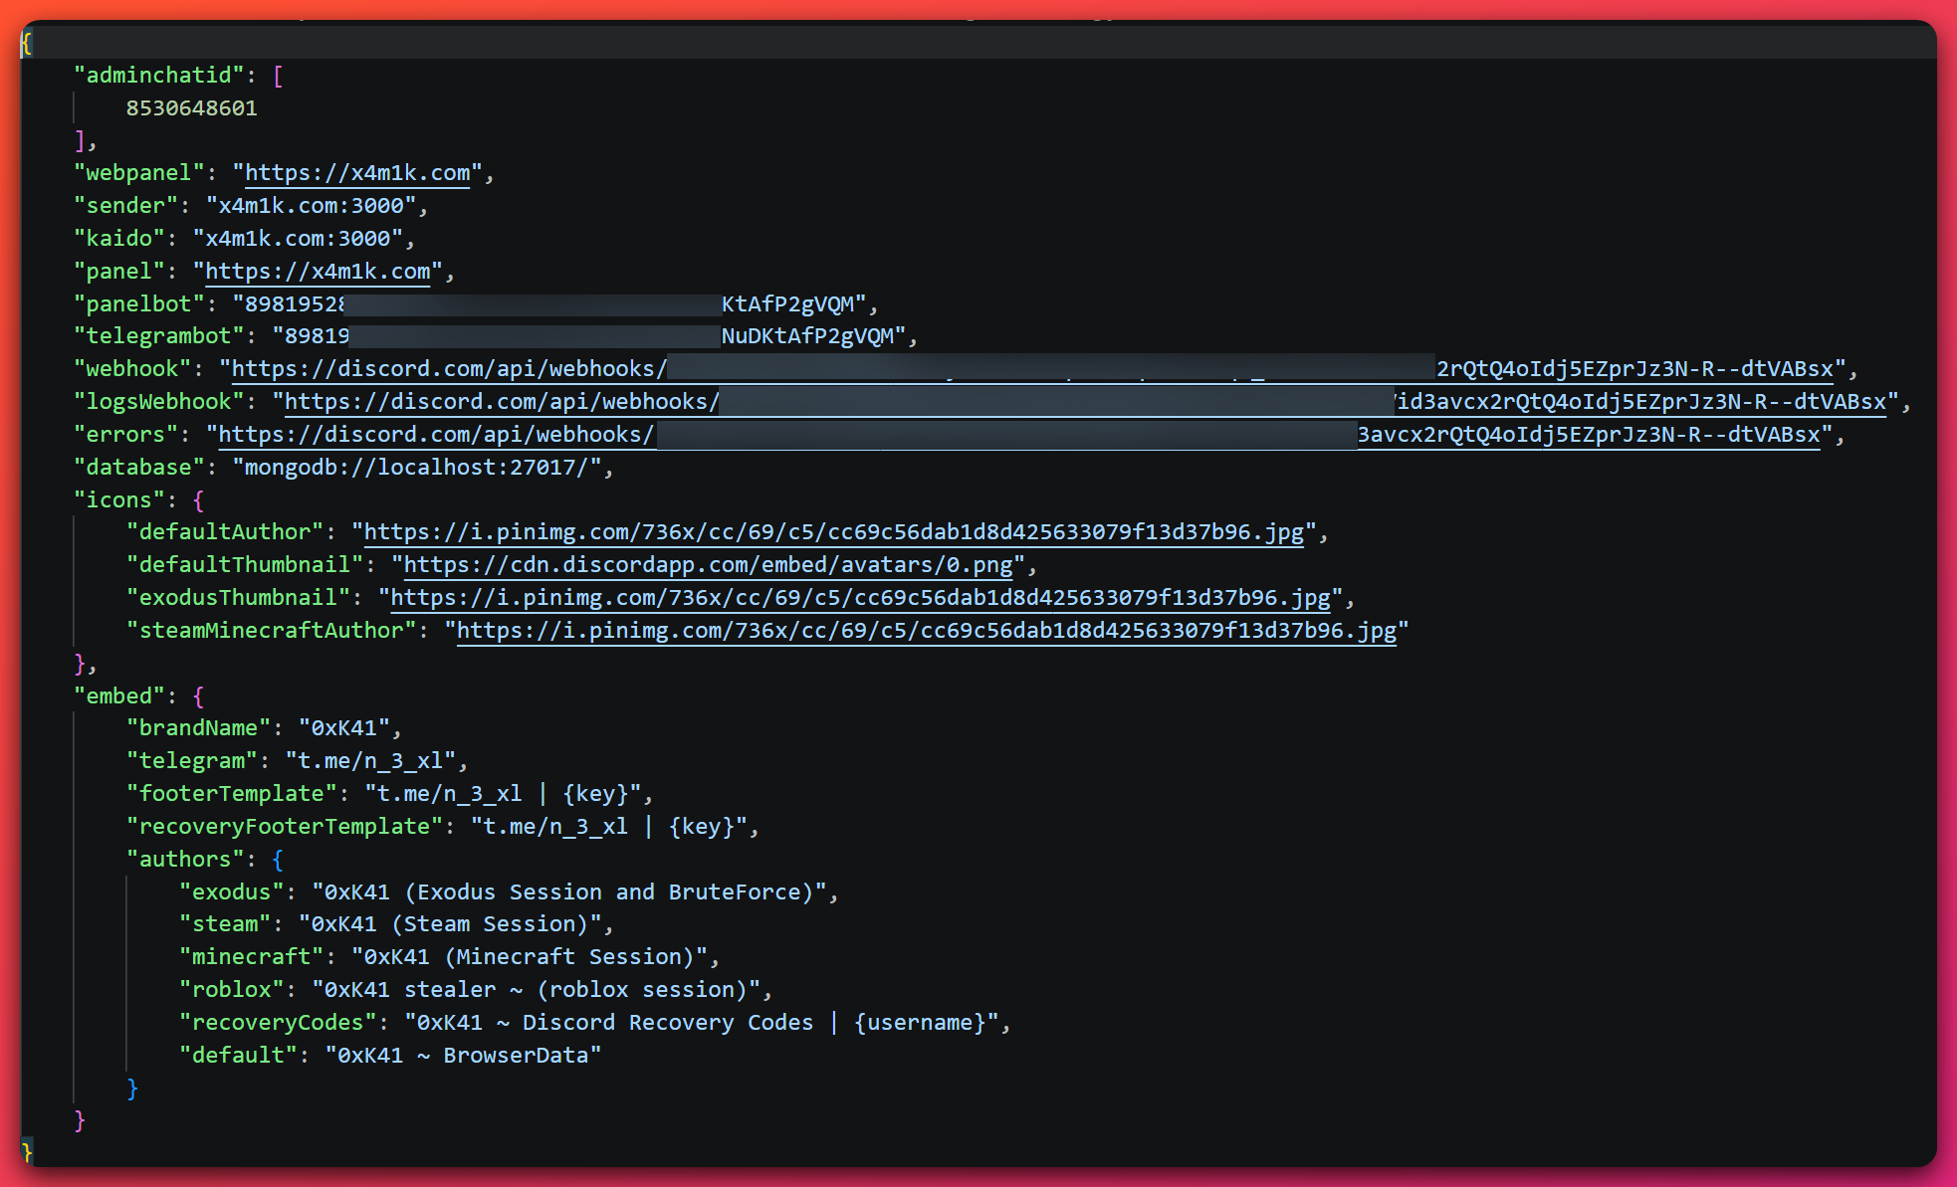Click the "exodus" key
This screenshot has height=1187, width=1957.
coord(232,892)
